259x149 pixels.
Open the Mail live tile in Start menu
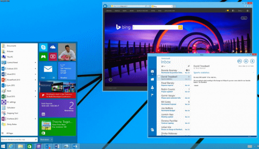pyautogui.click(x=48, y=70)
